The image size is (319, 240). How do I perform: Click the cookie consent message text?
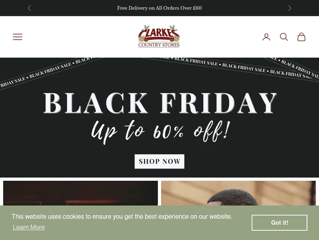(x=122, y=217)
